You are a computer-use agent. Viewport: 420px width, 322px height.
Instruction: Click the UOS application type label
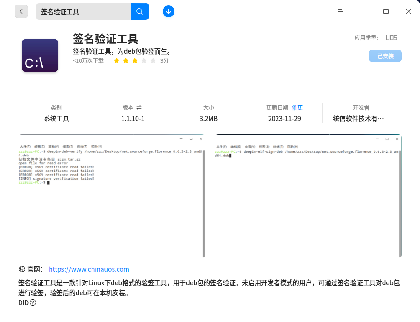coord(391,38)
